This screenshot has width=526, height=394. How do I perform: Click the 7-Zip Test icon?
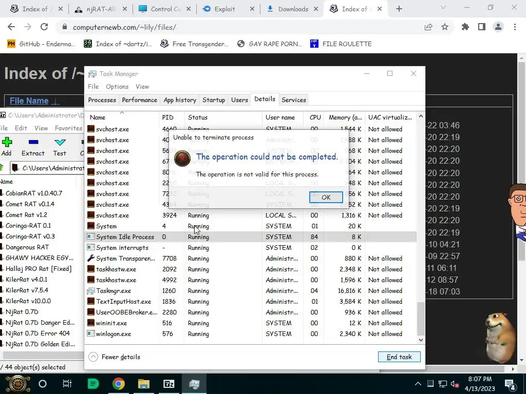(x=60, y=142)
